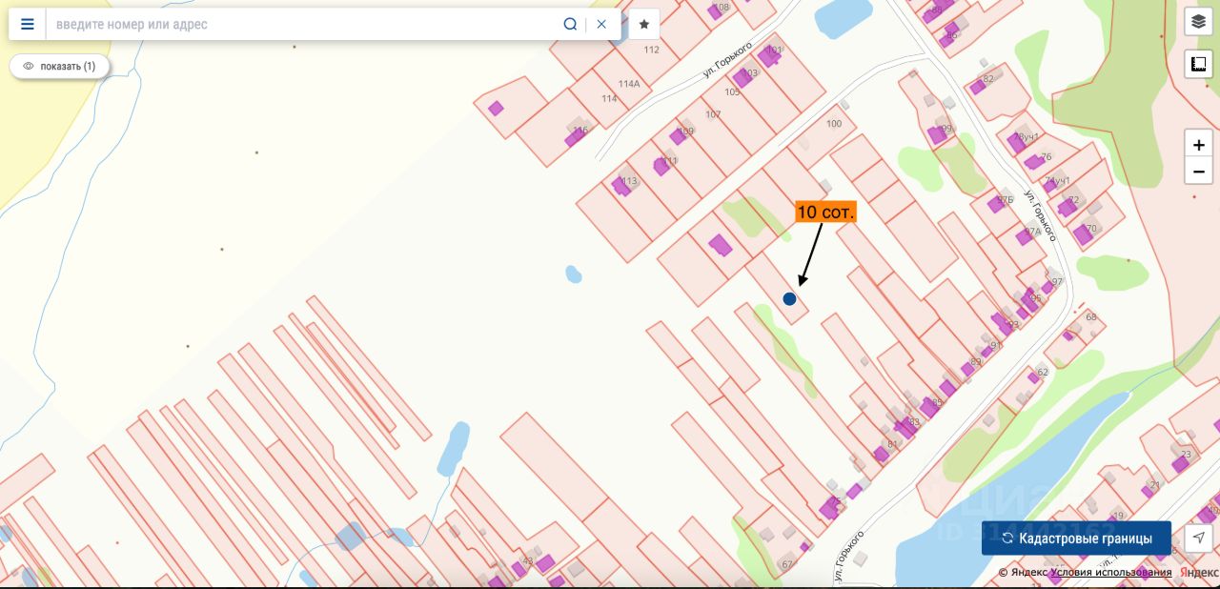
Task: Open 'Условия использования' link
Action: tap(1126, 572)
